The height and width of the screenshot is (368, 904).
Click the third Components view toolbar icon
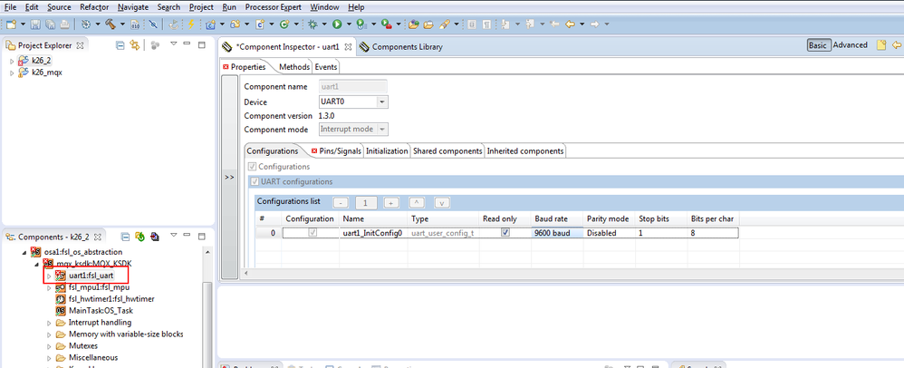[155, 237]
